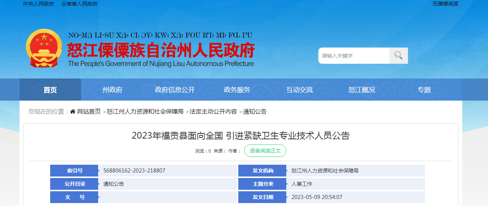Type in the keyword search field
The image size is (488, 206).
click(354, 56)
